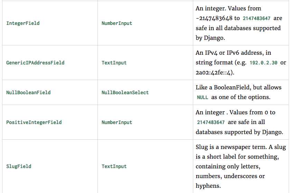Click the NULL code literal
The image size is (290, 193).
[203, 97]
